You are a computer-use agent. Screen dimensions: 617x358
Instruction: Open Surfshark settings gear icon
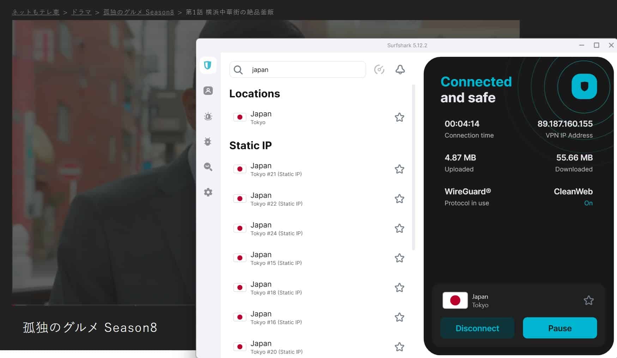point(208,192)
